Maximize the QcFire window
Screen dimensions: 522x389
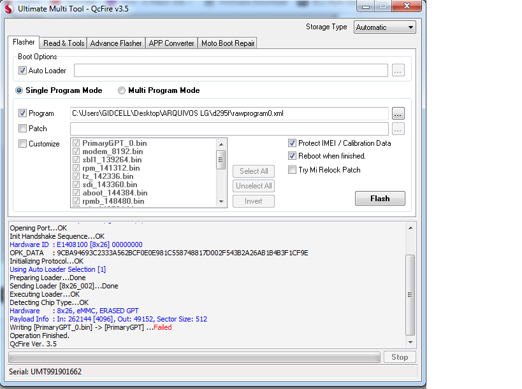pyautogui.click(x=383, y=6)
